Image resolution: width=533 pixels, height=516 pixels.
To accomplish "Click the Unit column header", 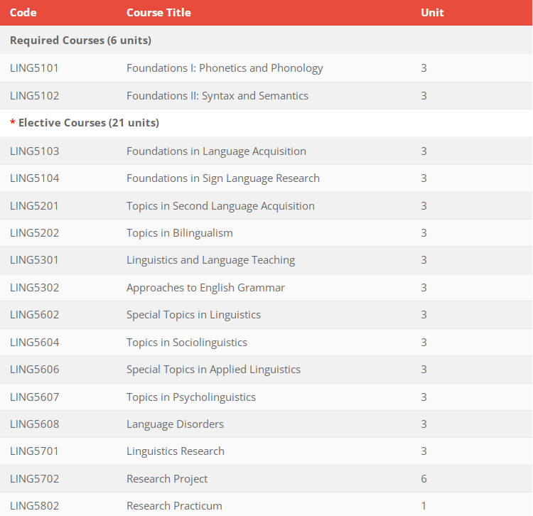I will 432,13.
